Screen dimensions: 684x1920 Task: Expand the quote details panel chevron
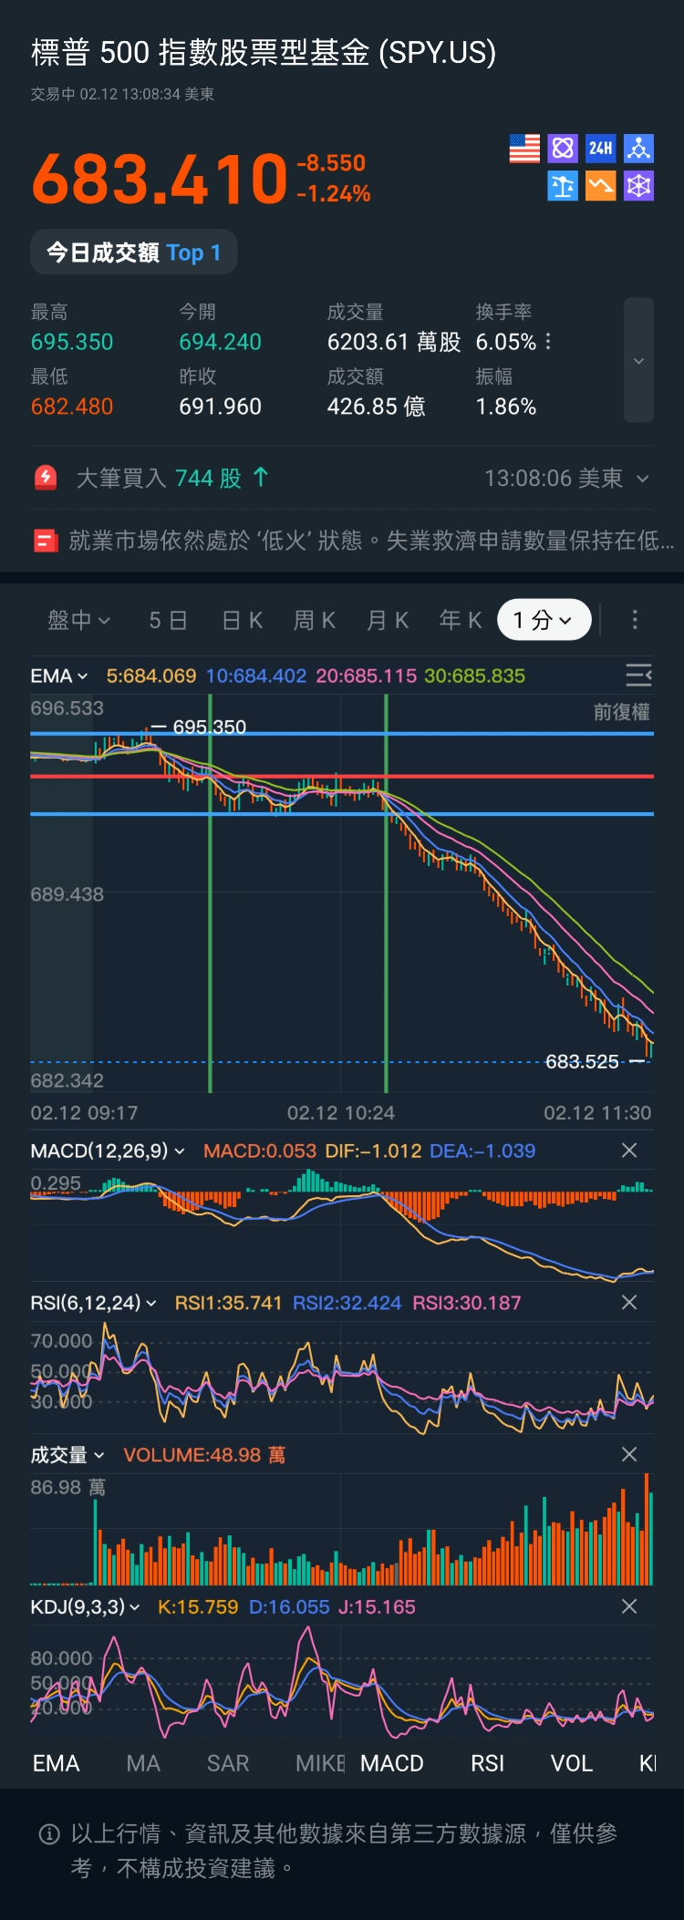(638, 361)
